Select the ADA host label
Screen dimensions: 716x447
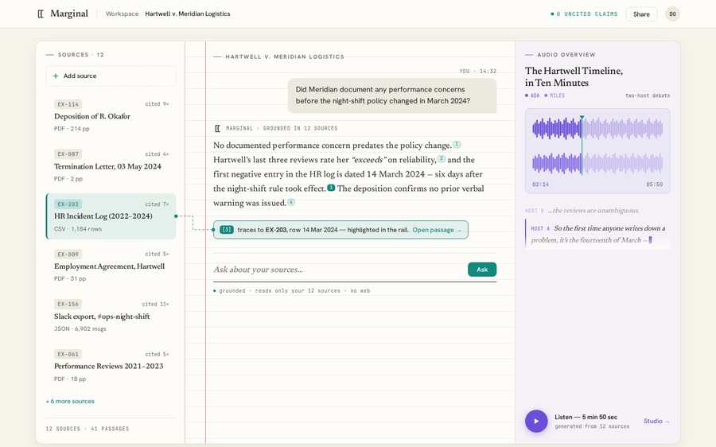532,95
